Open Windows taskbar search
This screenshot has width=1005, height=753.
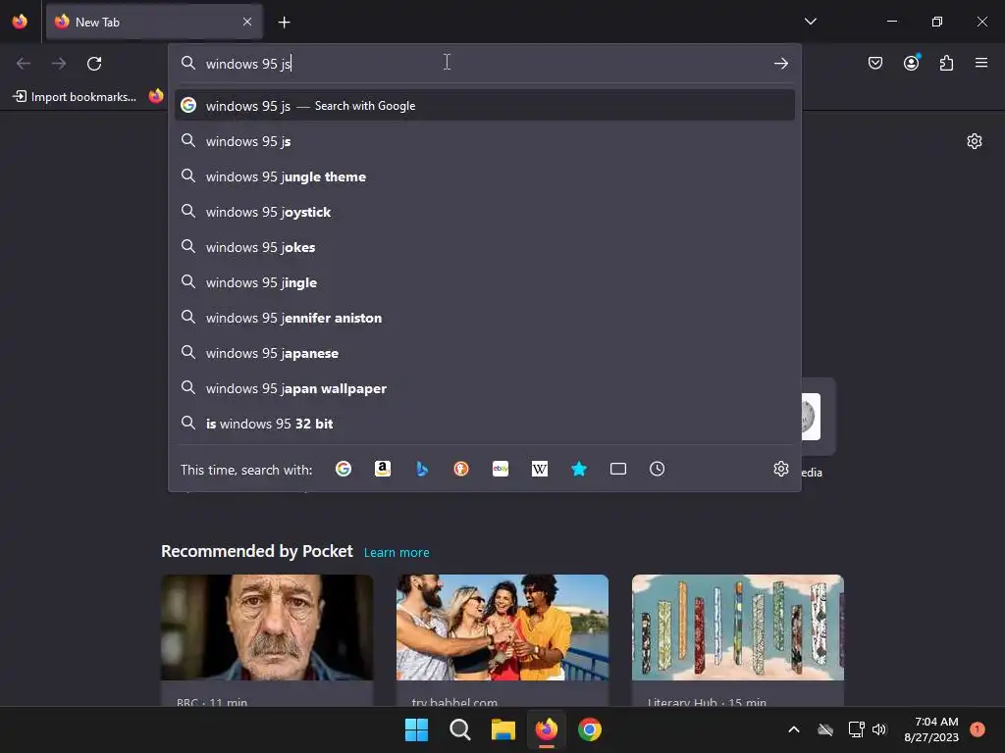460,729
